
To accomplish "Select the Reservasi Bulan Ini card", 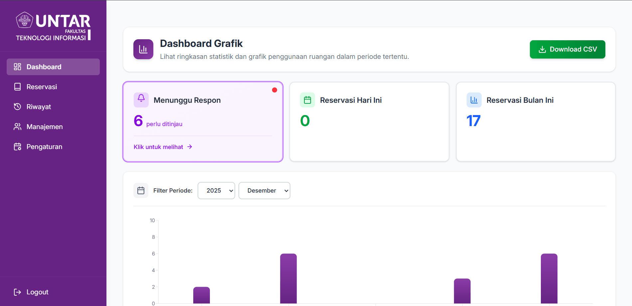I will (536, 122).
